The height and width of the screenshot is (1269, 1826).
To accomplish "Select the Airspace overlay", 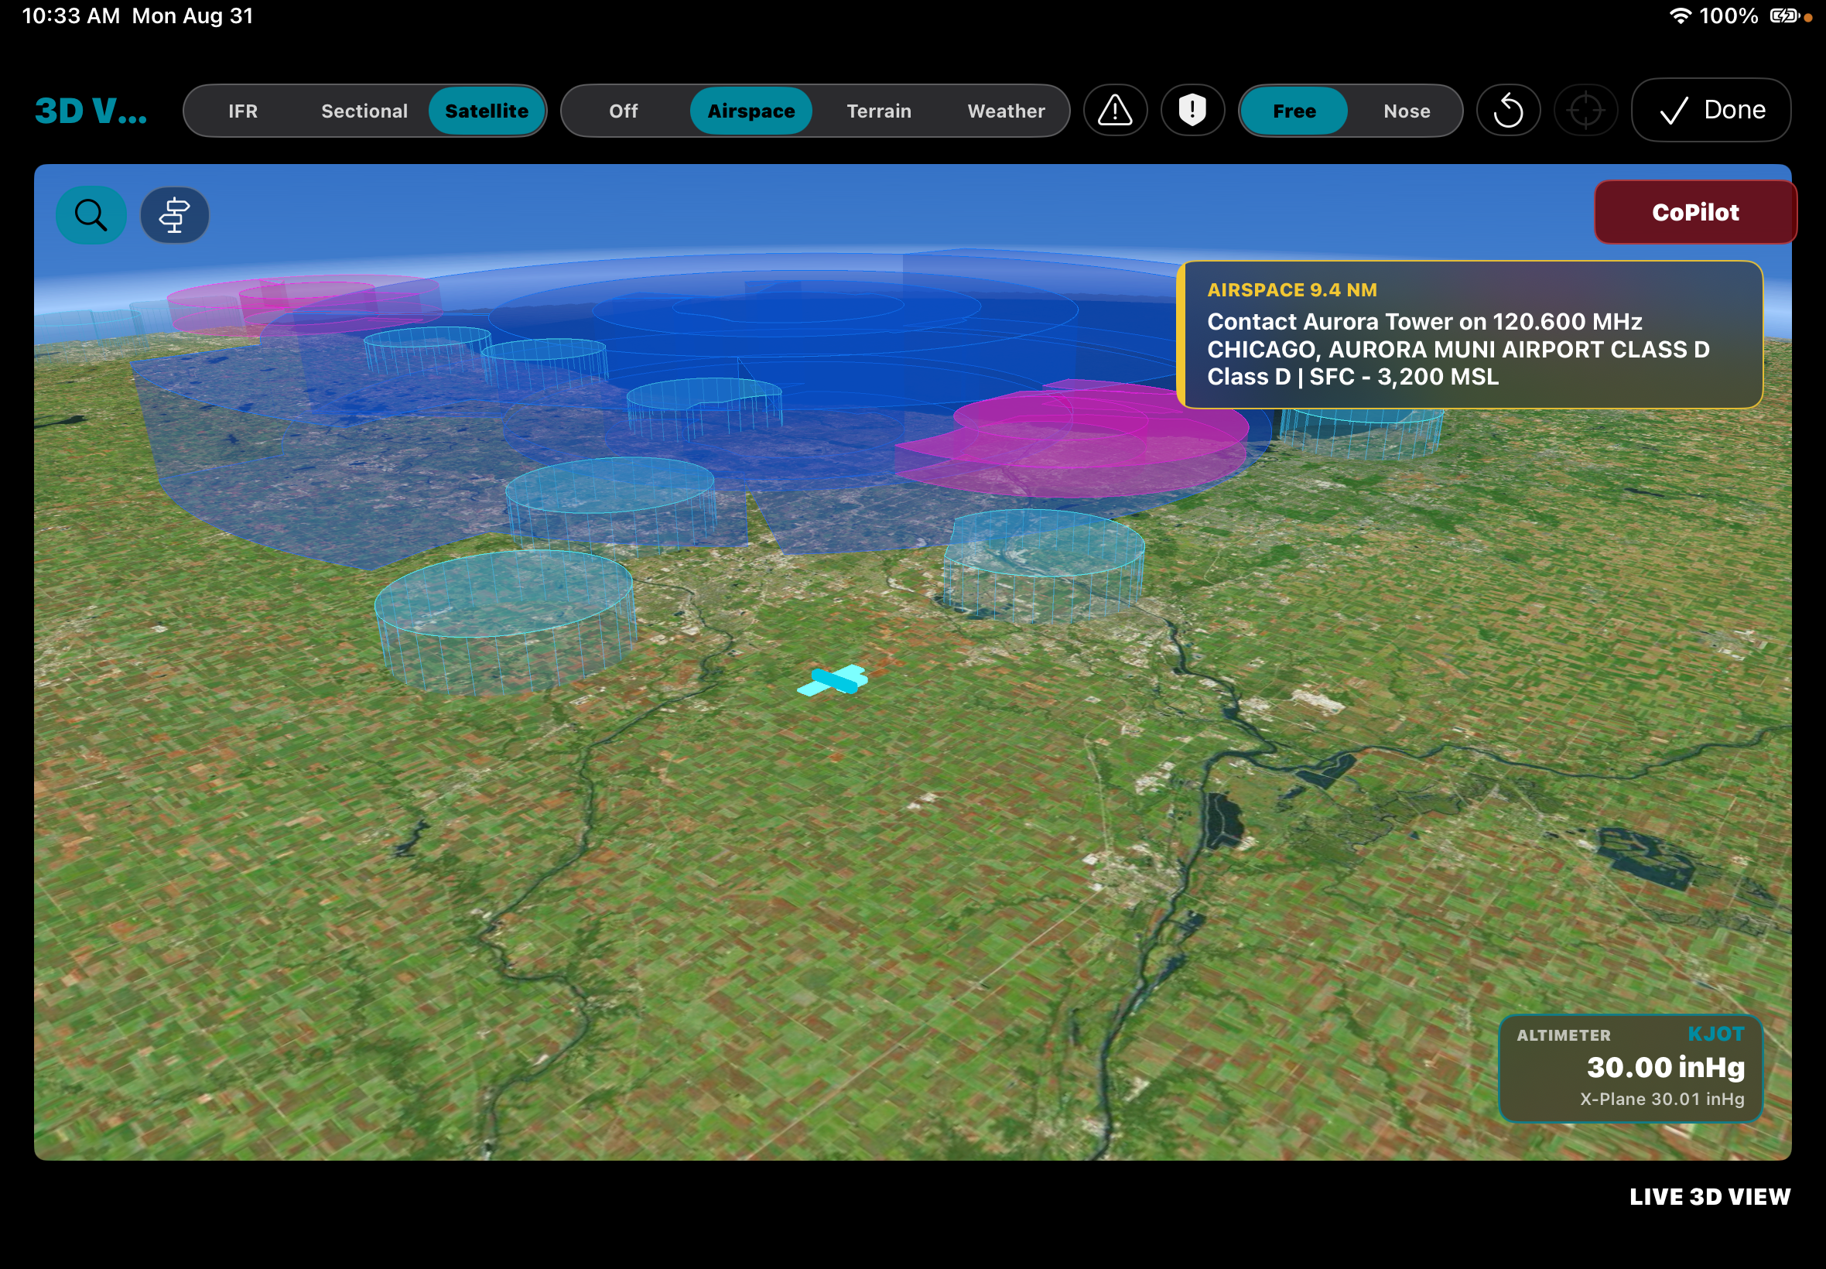I will (x=751, y=111).
